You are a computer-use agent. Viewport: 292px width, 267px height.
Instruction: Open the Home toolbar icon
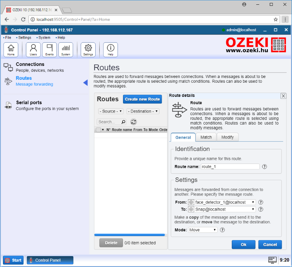coord(11,50)
